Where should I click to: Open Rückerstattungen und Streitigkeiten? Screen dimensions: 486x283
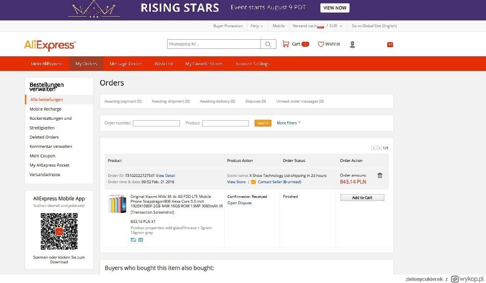(50, 123)
